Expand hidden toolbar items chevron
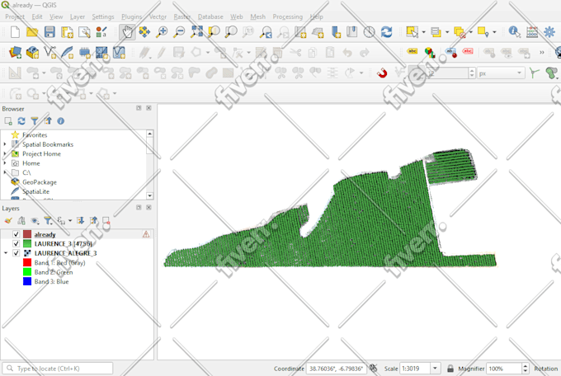Image resolution: width=561 pixels, height=376 pixels. [542, 53]
